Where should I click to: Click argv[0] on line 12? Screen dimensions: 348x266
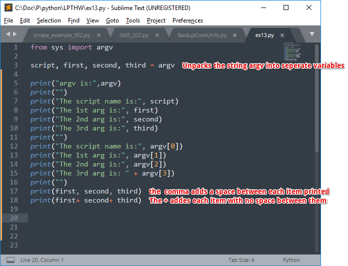pos(164,146)
